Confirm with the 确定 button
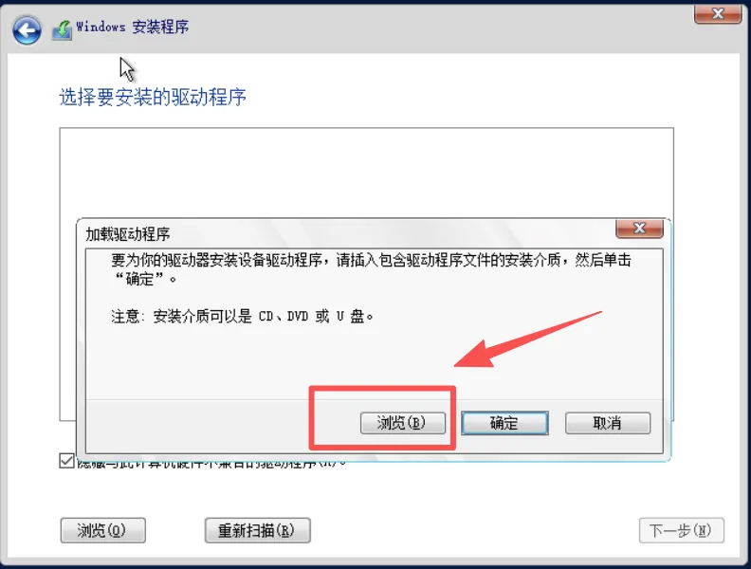 [504, 423]
